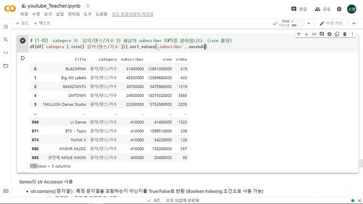The width and height of the screenshot is (363, 204).
Task: Open the search sidebar icon
Action: tap(6, 40)
